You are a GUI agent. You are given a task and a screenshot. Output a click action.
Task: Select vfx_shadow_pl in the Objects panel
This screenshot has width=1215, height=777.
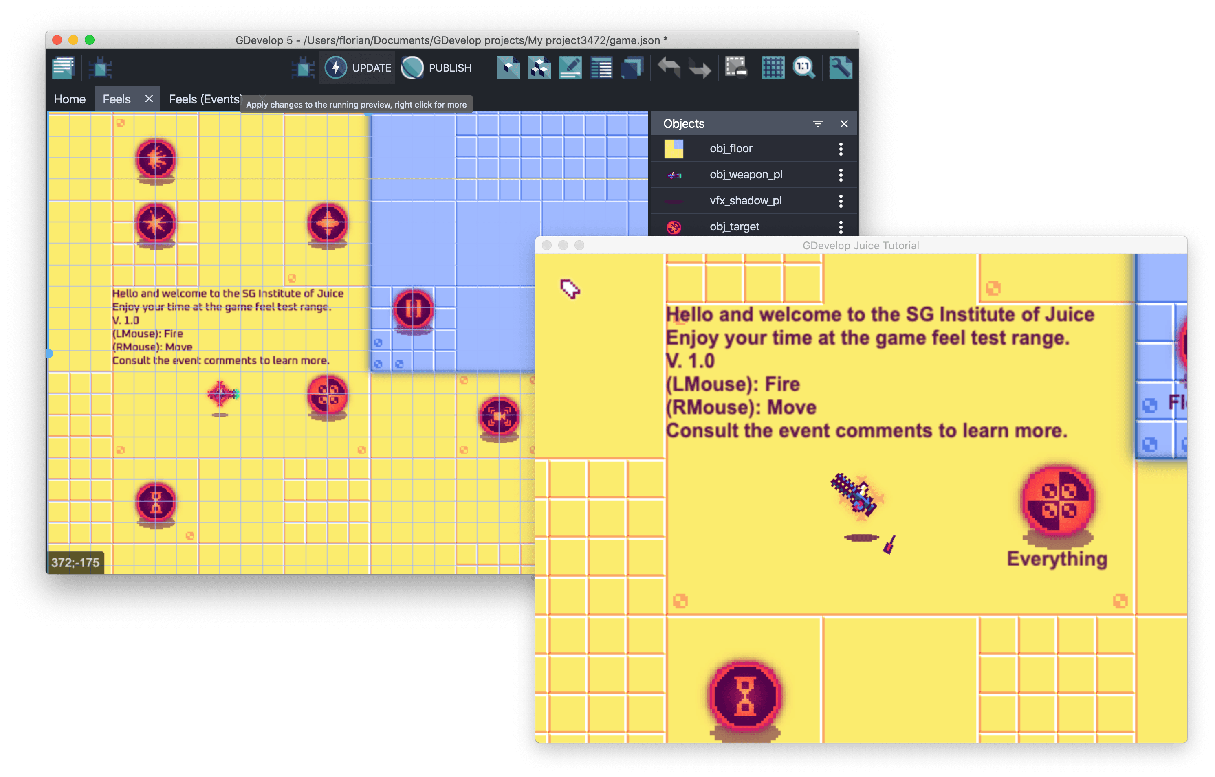[746, 200]
